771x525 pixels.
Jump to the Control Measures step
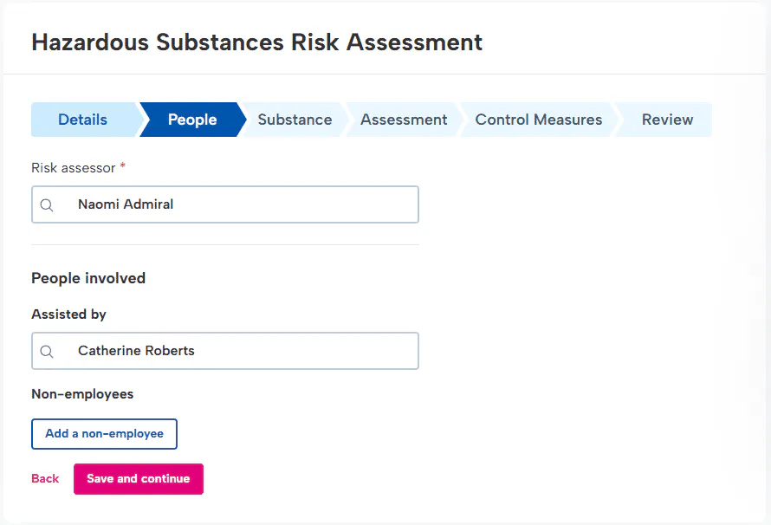point(538,120)
